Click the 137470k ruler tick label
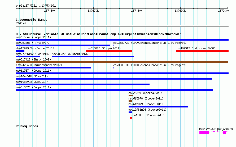Screen dimensions: 236x147 (x=93, y=11)
